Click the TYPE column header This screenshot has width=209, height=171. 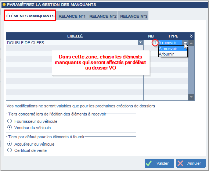click(173, 36)
